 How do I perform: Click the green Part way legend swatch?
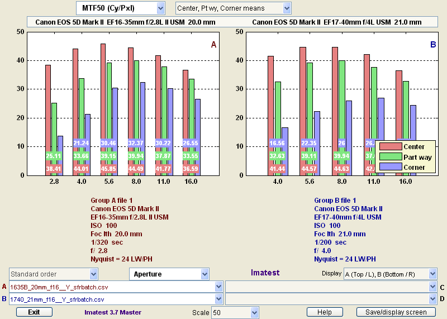coord(390,157)
